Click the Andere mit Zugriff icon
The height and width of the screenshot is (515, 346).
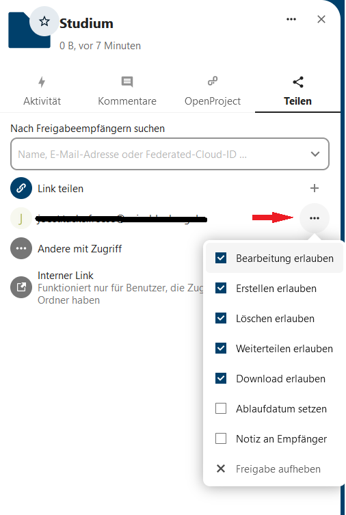click(x=21, y=248)
